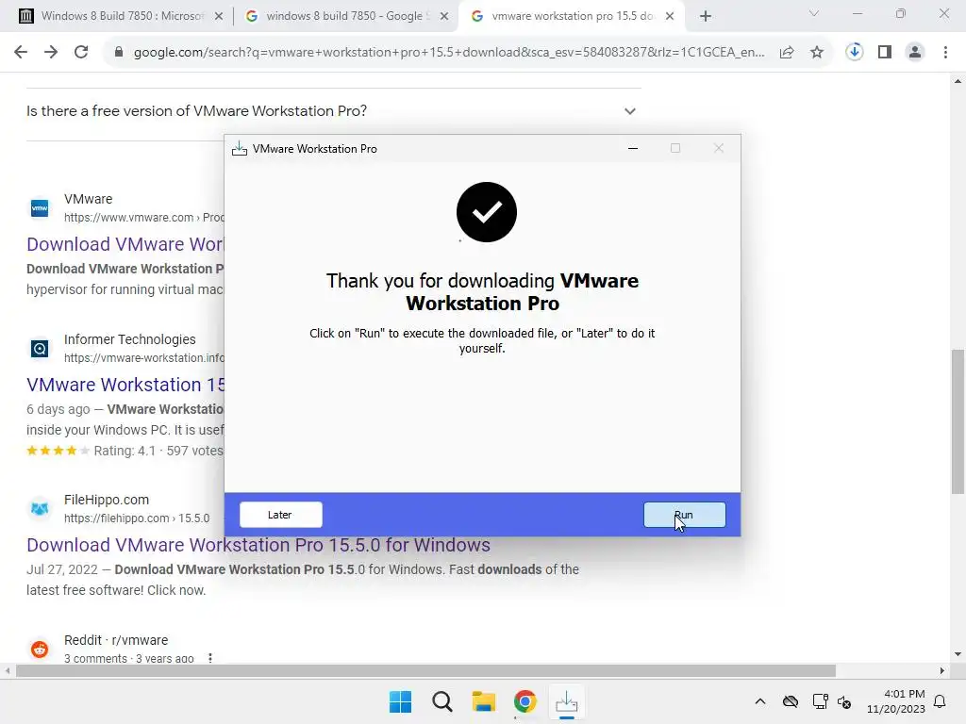Click the VMware downloader taskbar icon

click(x=566, y=701)
